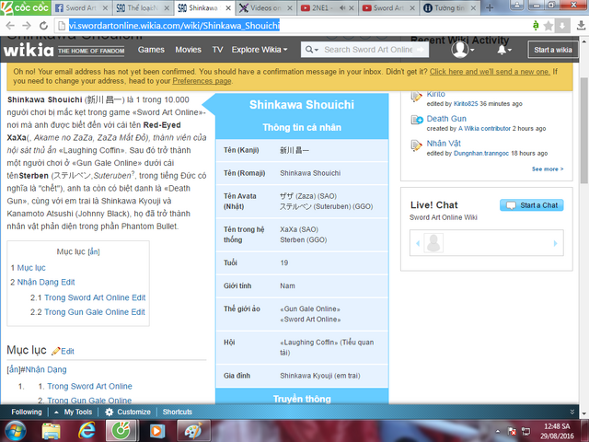Click the chat user avatar thumbnail
Viewport: 589px width, 442px height.
tap(433, 243)
